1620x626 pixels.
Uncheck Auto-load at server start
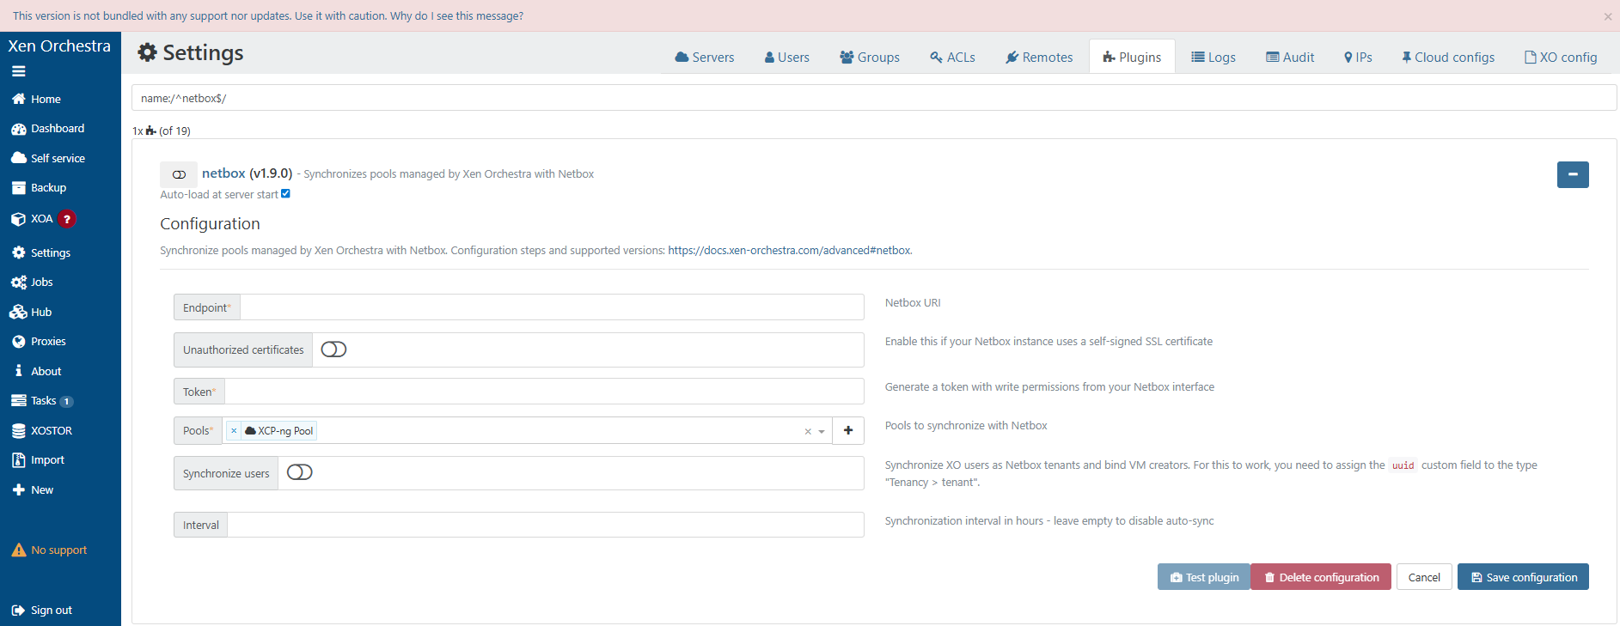point(285,194)
